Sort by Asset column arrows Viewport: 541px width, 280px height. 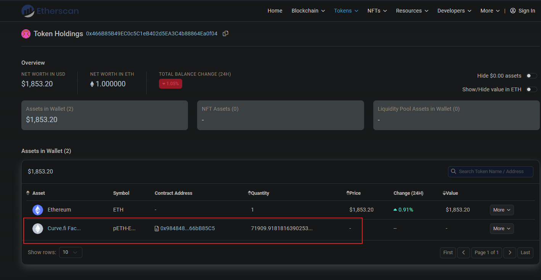28,193
